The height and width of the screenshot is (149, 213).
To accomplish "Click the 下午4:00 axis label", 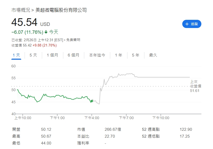I will point(92,118).
